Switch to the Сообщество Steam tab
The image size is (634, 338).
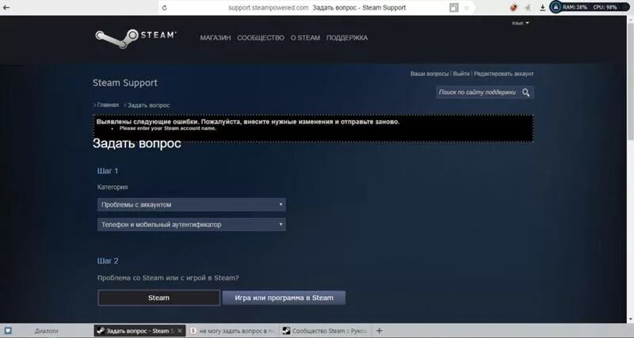click(324, 331)
